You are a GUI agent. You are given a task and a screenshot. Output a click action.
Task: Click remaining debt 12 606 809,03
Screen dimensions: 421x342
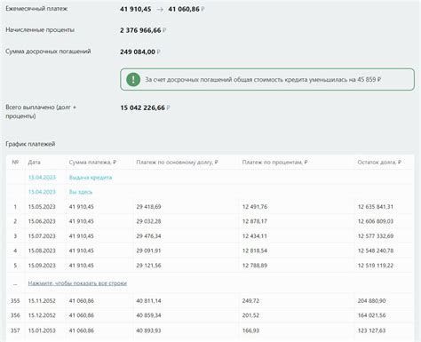(x=376, y=221)
